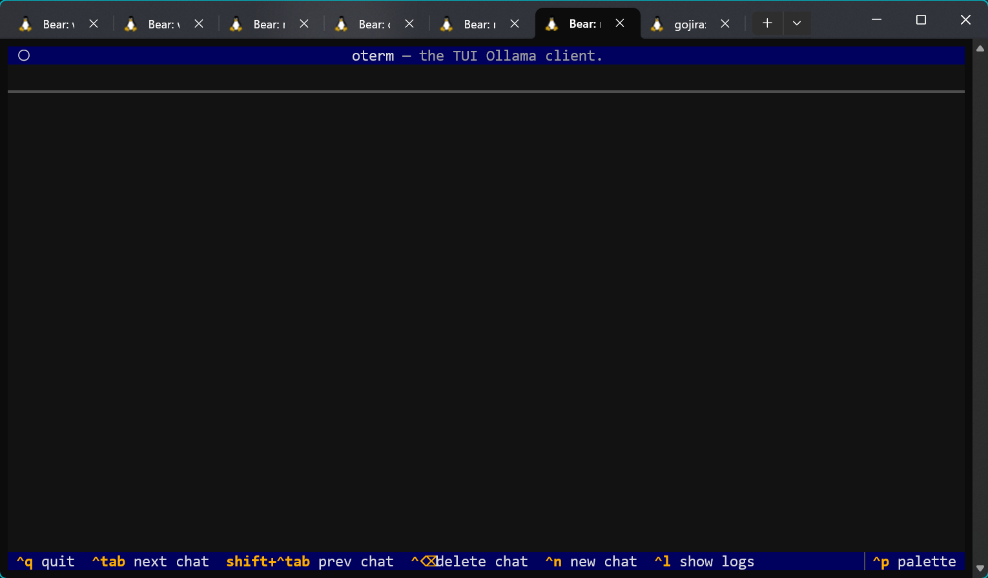Image resolution: width=988 pixels, height=578 pixels.
Task: Close the first Bear tab
Action: 94,24
